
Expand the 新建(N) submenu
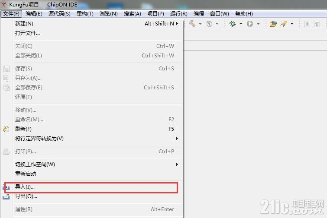97,23
